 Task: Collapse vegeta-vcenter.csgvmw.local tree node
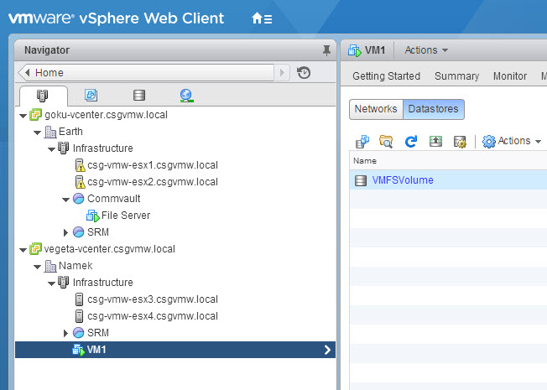click(x=23, y=250)
